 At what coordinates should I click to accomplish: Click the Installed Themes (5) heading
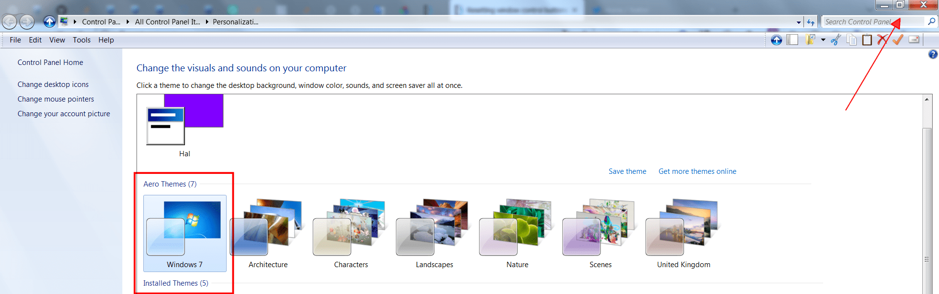click(176, 283)
